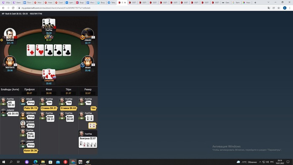This screenshot has height=165, width=293.
Task: Click inhand owl avatar at the table
Action: pos(87,61)
